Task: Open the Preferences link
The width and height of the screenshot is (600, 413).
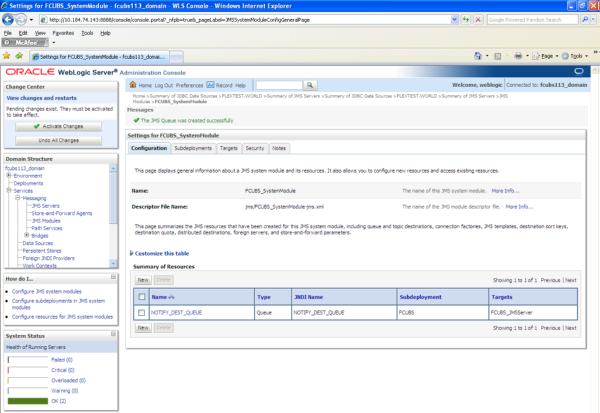Action: click(189, 85)
